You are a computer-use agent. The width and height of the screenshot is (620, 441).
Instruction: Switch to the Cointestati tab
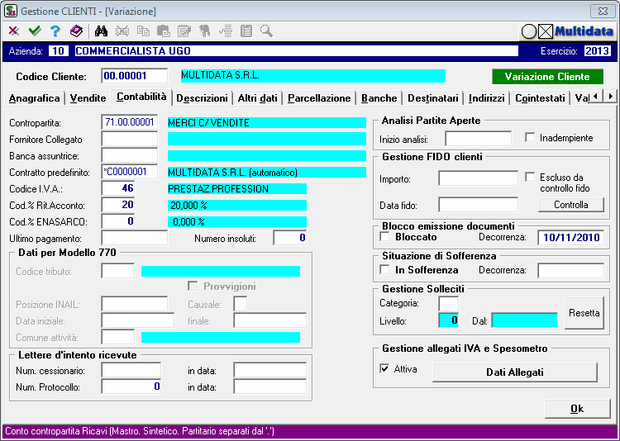540,98
